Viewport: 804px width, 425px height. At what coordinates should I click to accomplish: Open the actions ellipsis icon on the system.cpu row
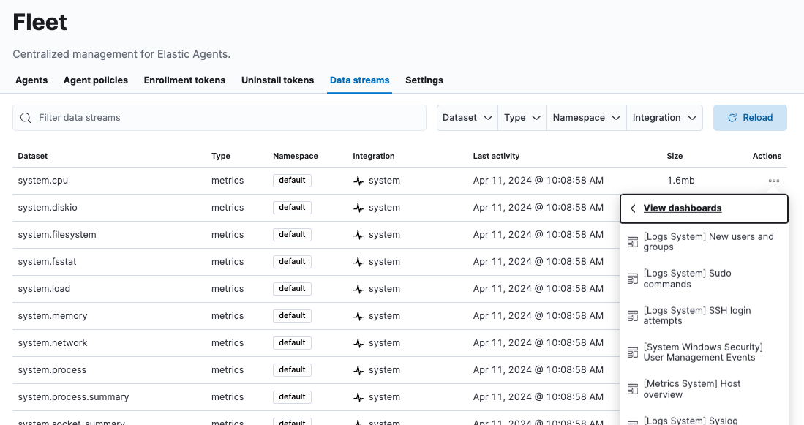pyautogui.click(x=774, y=181)
